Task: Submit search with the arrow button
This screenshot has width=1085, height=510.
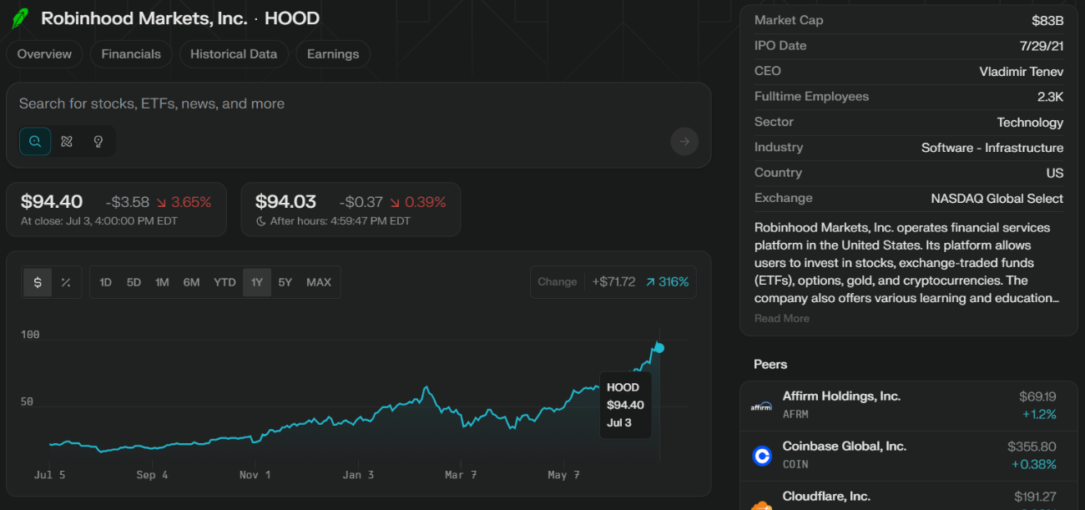Action: point(684,141)
